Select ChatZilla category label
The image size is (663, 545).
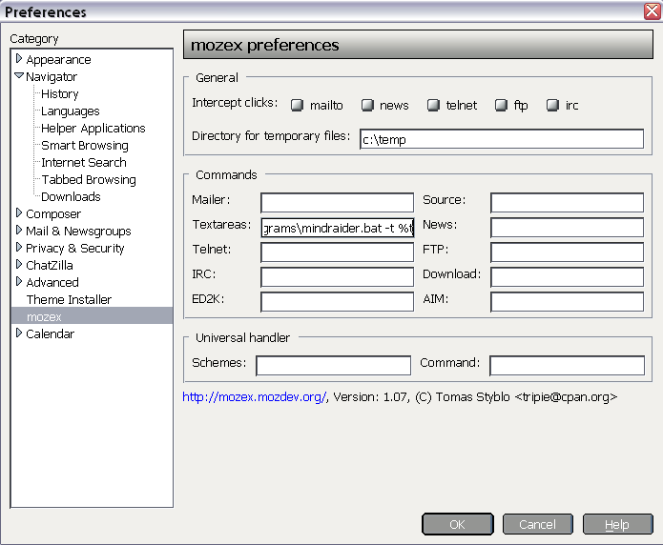coord(50,265)
